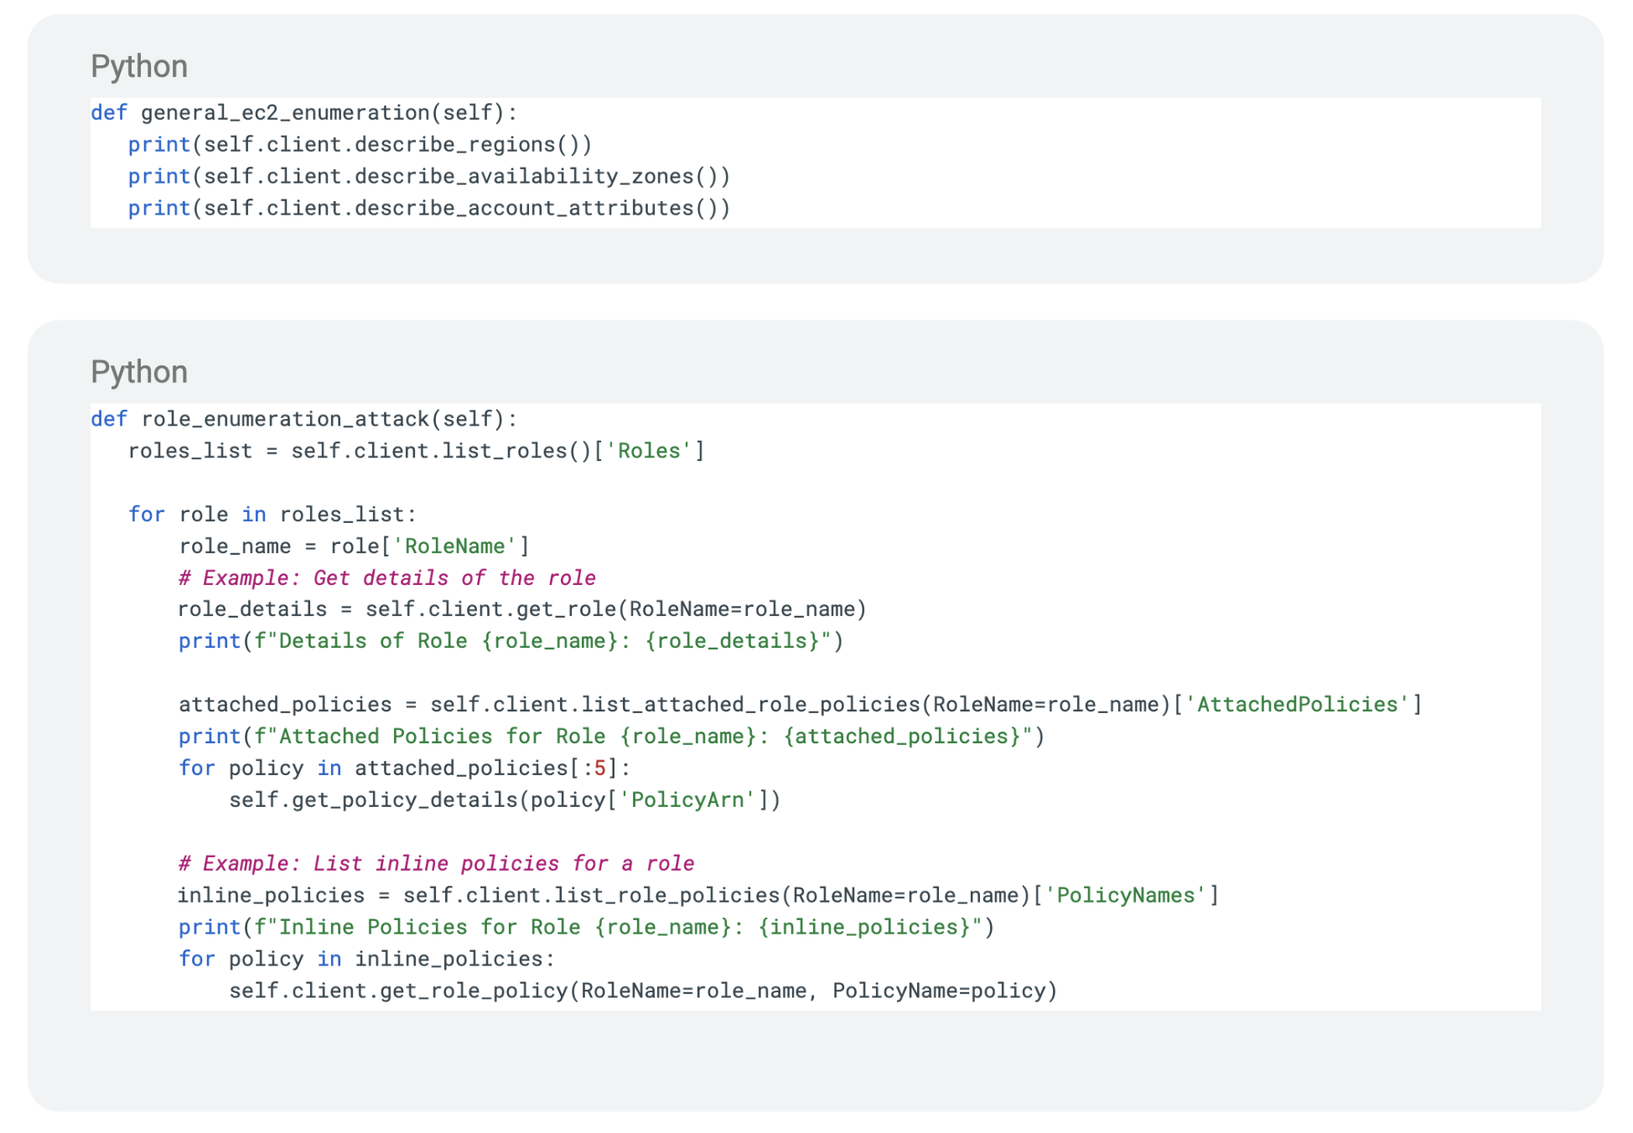1633x1133 pixels.
Task: Click the 'for role in roles_list:' line
Action: [x=272, y=515]
